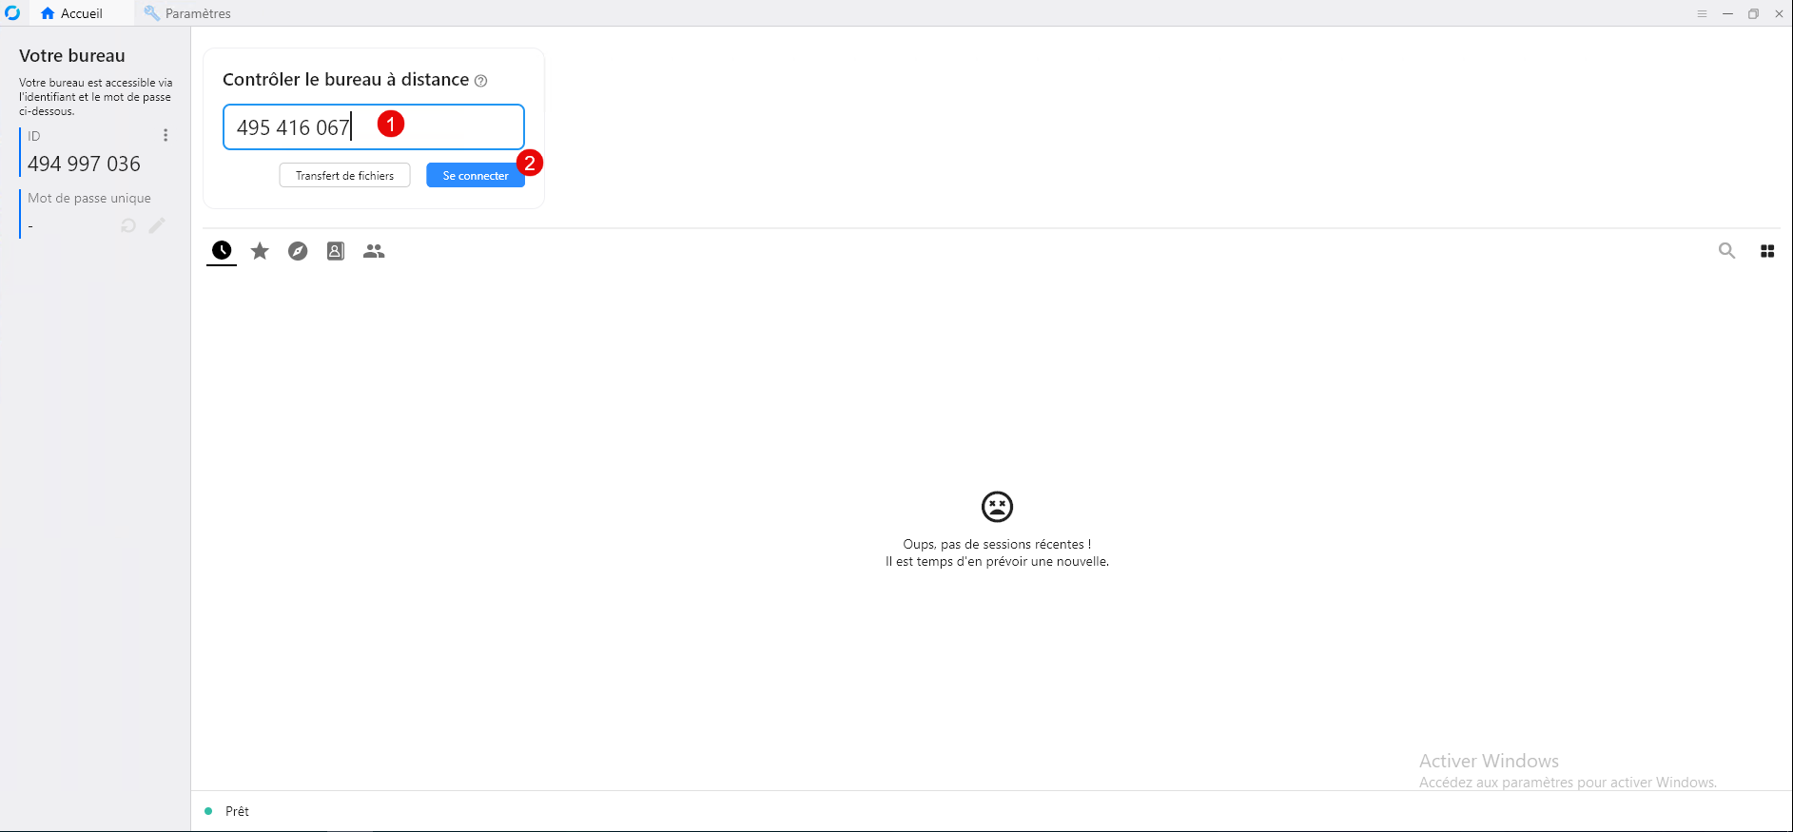Open the hamburger menu in title bar
This screenshot has height=832, width=1793.
(1702, 13)
